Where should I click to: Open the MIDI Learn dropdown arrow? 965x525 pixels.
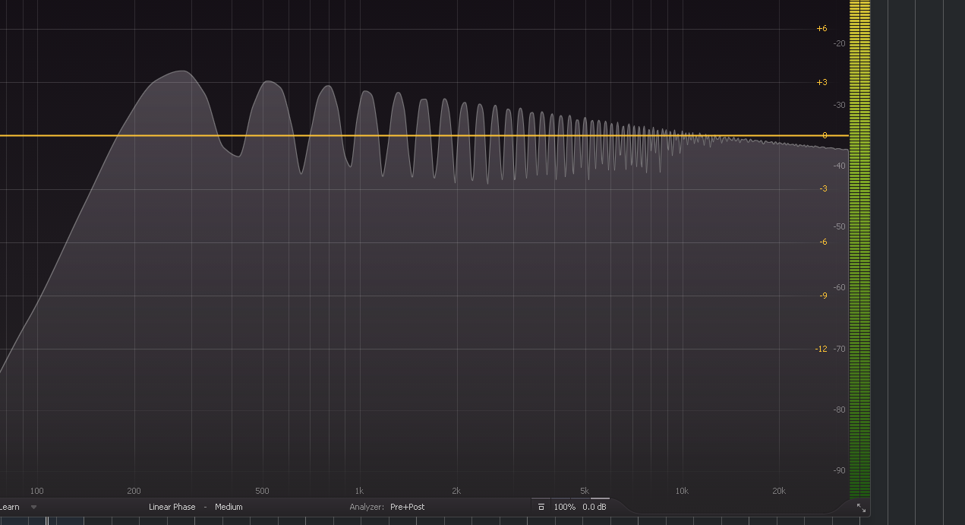tap(33, 507)
